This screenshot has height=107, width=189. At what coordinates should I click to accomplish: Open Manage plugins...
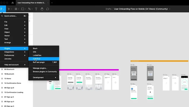(44, 68)
